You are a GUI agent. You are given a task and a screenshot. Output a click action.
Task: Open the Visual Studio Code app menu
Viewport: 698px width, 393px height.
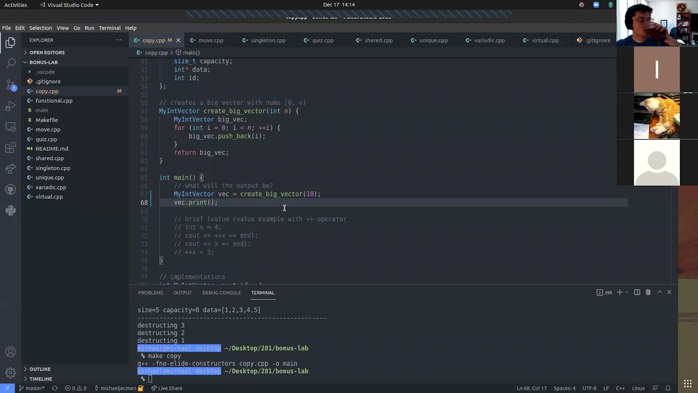point(70,5)
